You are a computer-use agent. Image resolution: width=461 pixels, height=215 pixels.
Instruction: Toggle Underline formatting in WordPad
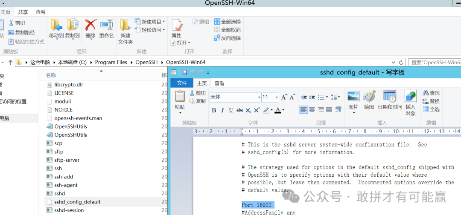[x=231, y=110]
